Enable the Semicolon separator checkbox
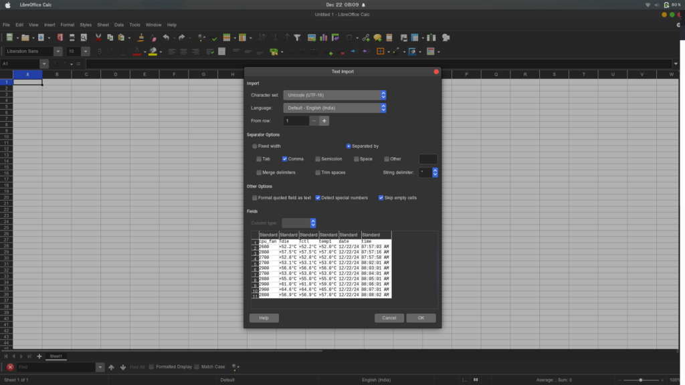 pyautogui.click(x=318, y=159)
